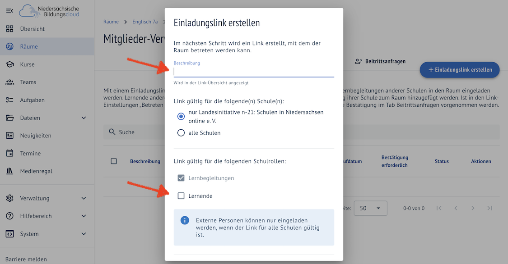
Task: Click the search magnifier icon
Action: tap(112, 132)
